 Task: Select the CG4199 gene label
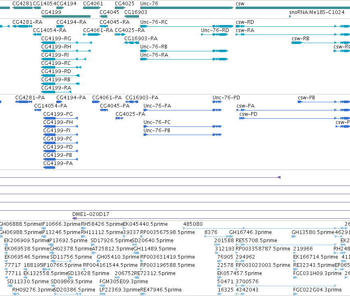click(x=51, y=12)
